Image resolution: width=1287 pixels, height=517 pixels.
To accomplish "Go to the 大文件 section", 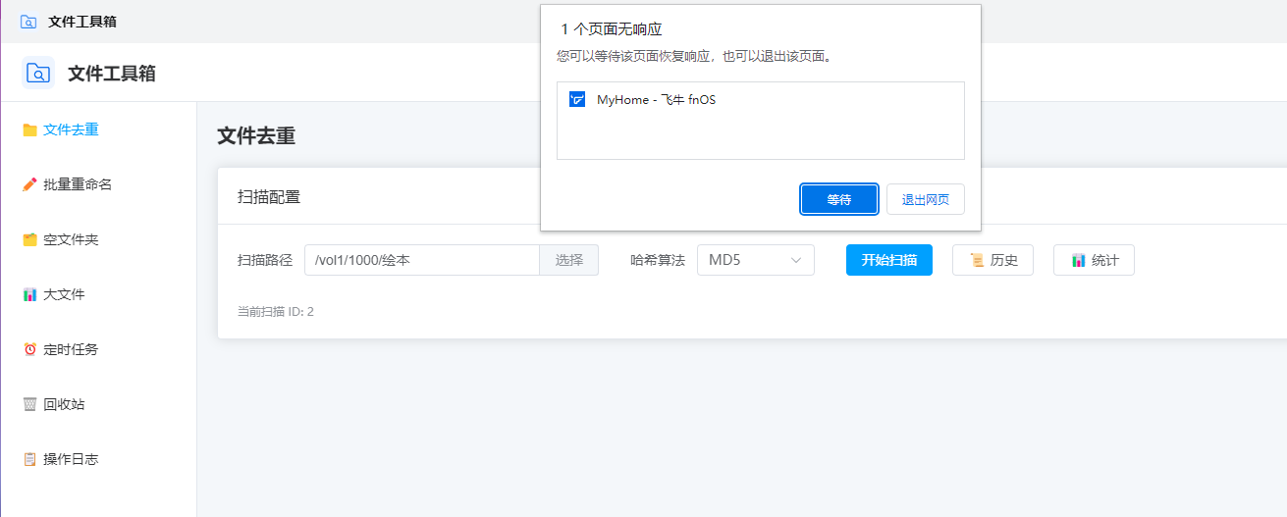I will click(98, 294).
